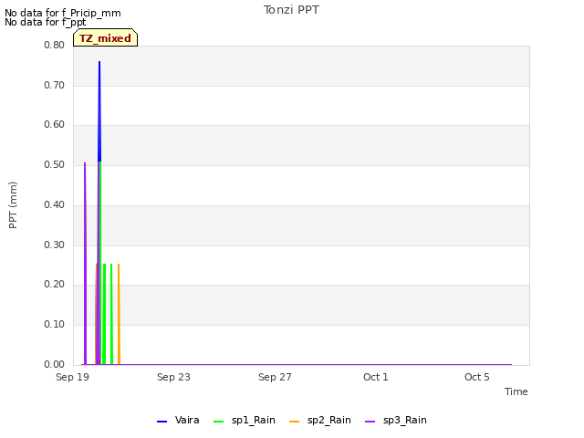Click the PPT (mm) y-axis label
Viewport: 584px width, 438px height.
pyautogui.click(x=13, y=205)
